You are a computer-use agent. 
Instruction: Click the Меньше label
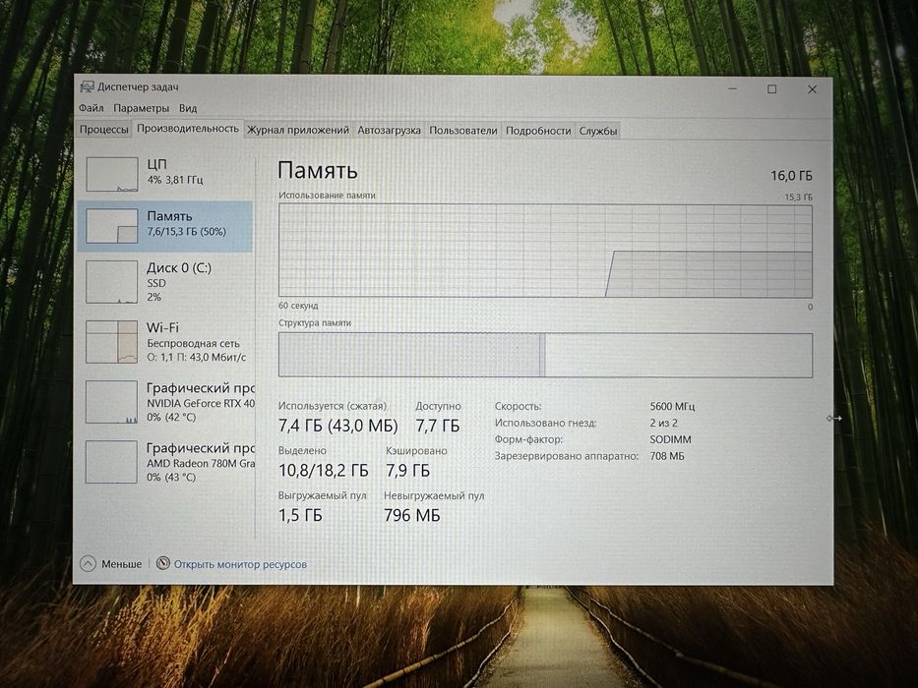121,564
